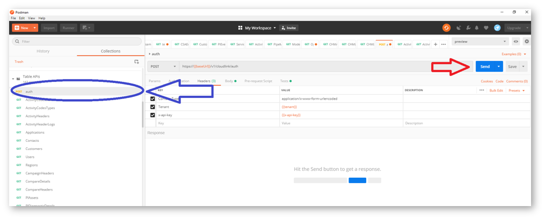Click the heart icon in the header
Image resolution: width=545 pixels, height=220 pixels.
[x=486, y=28]
